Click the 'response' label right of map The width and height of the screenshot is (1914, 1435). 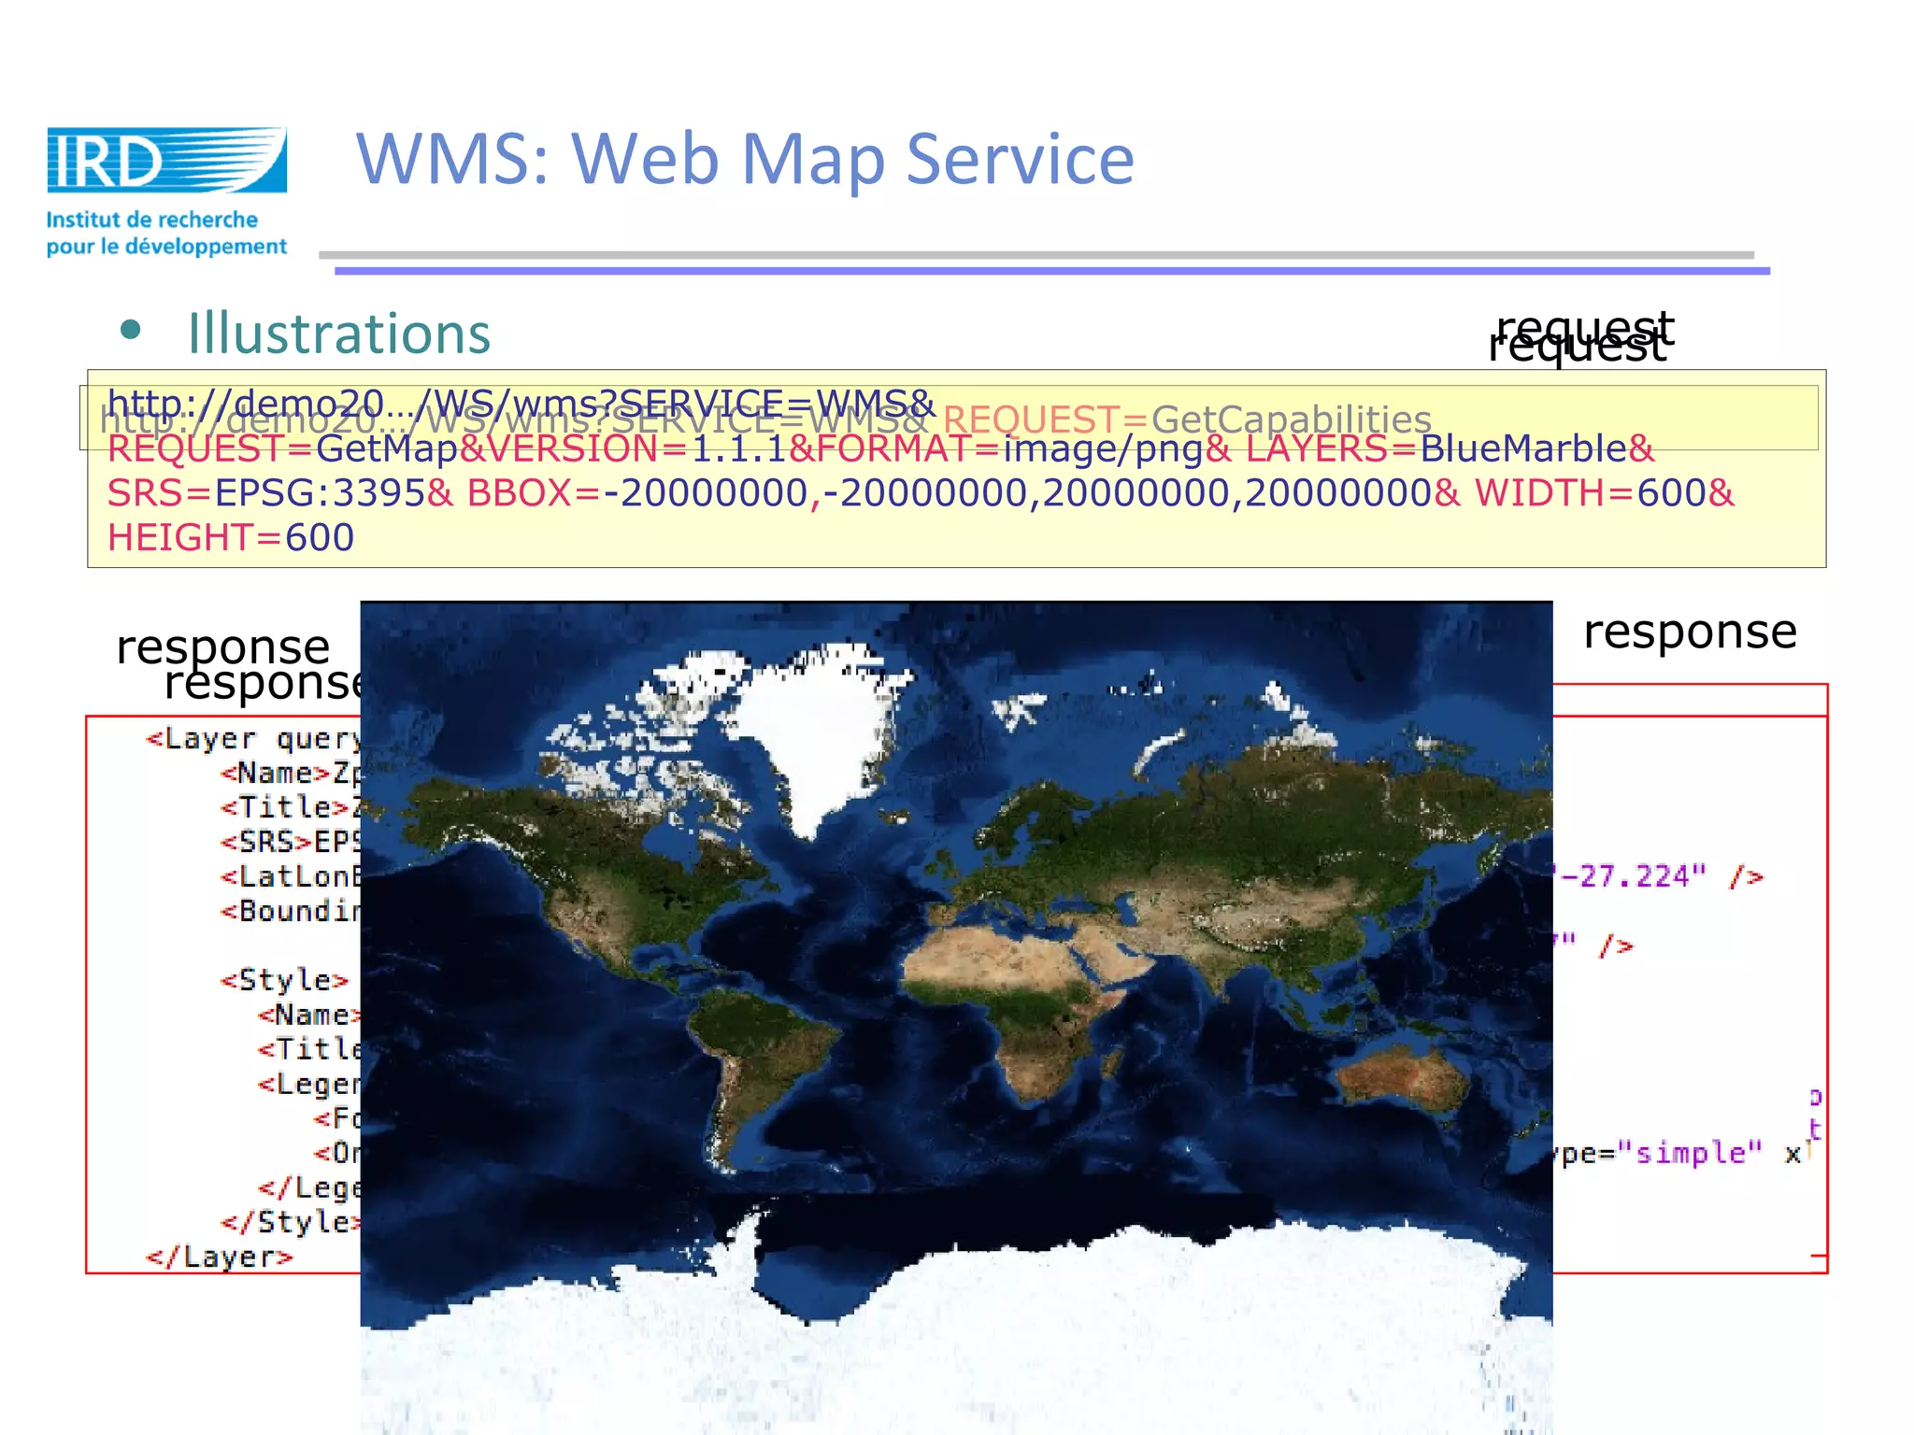pos(1690,632)
